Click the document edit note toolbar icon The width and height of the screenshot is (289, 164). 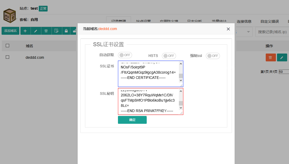(x=56, y=31)
